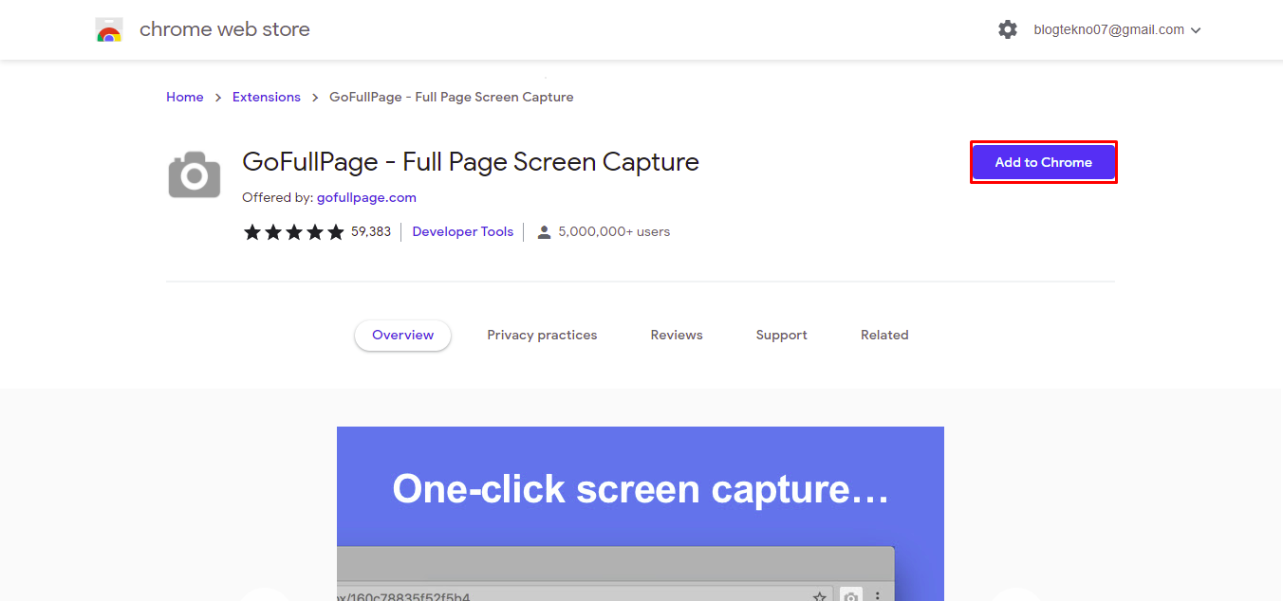Screen dimensions: 1283x601
Task: Click the GoFullPage camera extension icon
Action: click(195, 174)
